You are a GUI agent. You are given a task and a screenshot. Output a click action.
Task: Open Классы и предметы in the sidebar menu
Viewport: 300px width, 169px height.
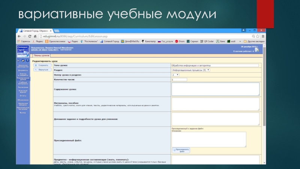(23, 74)
